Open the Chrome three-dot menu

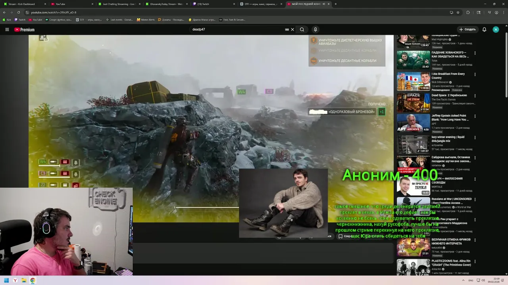pyautogui.click(x=503, y=12)
